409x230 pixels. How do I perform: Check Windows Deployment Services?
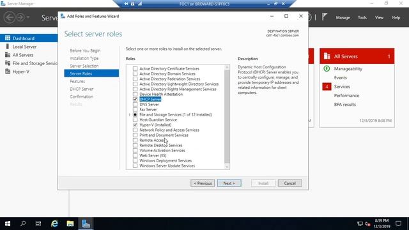[135, 160]
